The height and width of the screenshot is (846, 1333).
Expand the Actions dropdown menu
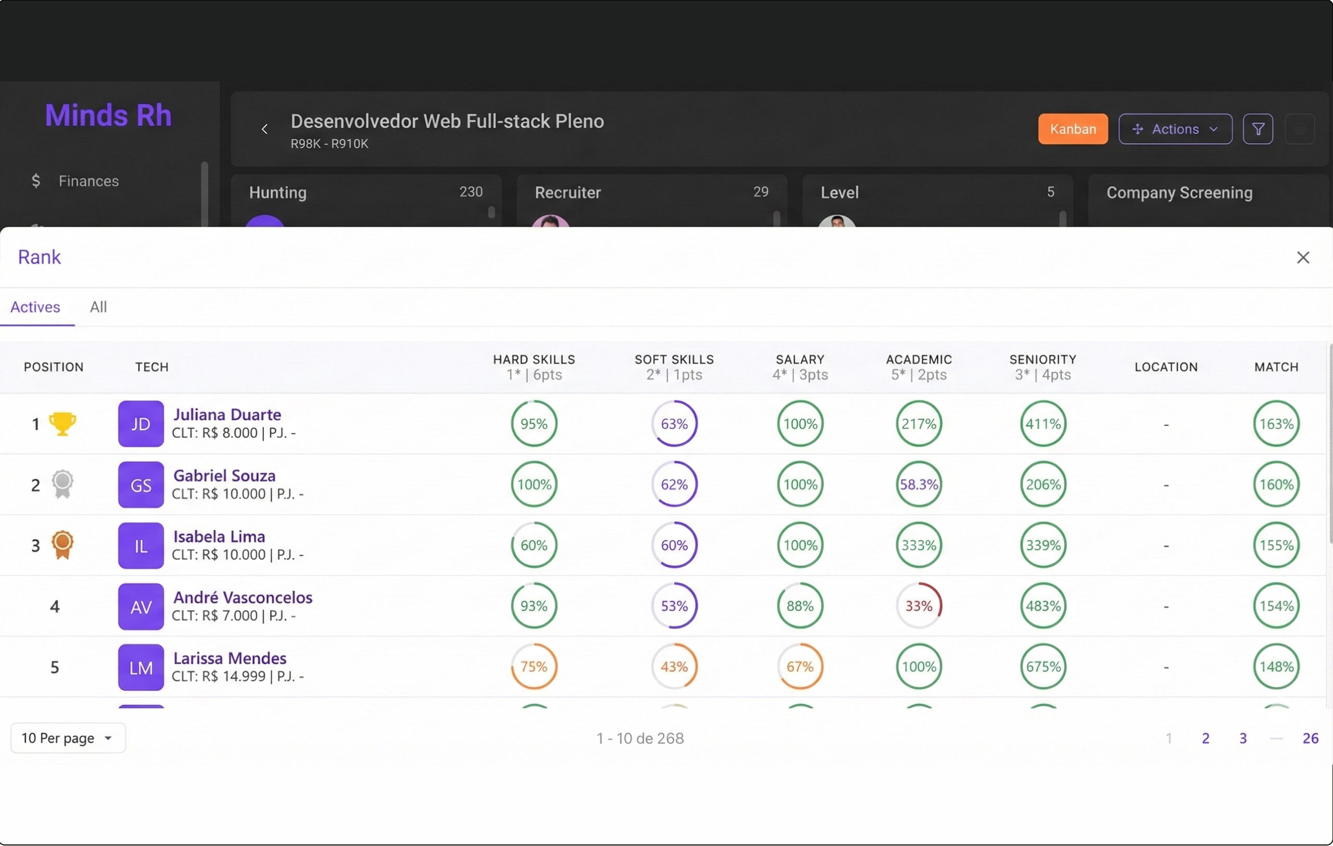pyautogui.click(x=1175, y=129)
